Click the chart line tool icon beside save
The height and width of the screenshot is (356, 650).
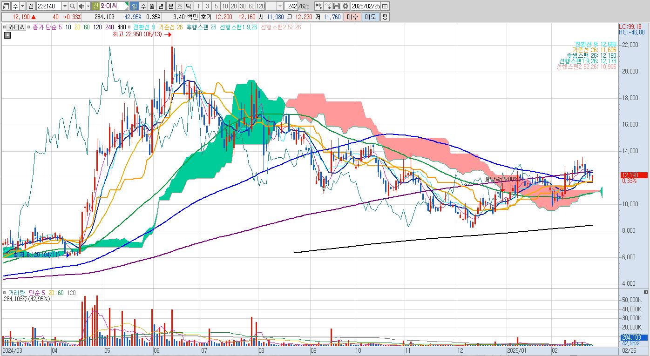(327, 6)
